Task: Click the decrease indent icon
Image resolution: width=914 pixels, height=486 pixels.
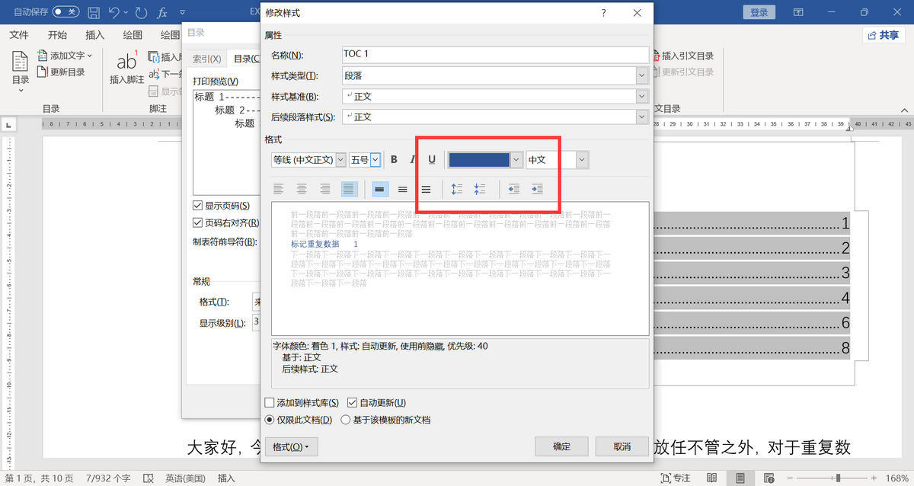Action: 514,189
